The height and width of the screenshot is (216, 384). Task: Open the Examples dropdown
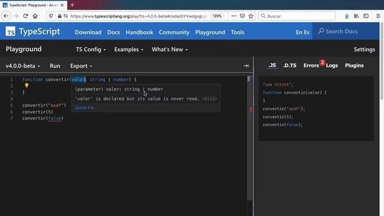128,49
